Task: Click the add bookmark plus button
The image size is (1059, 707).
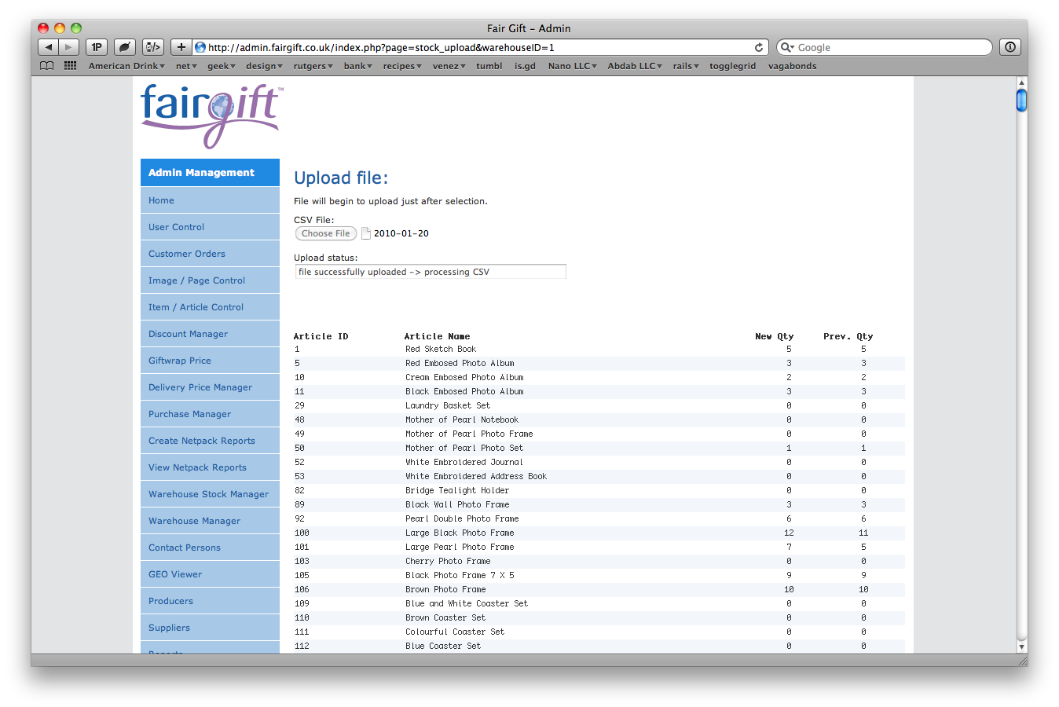Action: point(181,47)
